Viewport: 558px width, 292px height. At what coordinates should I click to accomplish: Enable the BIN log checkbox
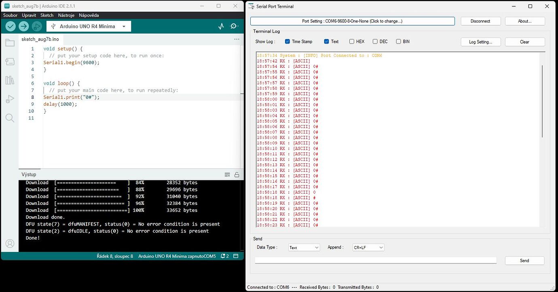click(x=399, y=42)
